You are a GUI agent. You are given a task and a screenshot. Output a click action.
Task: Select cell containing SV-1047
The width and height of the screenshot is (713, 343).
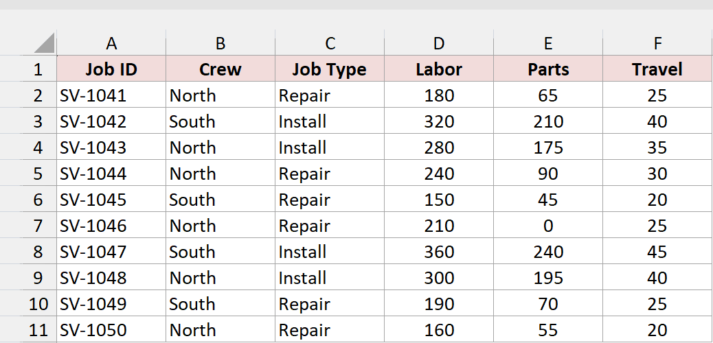pos(111,251)
